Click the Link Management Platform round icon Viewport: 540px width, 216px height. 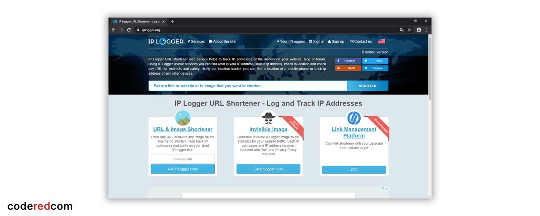tap(354, 118)
